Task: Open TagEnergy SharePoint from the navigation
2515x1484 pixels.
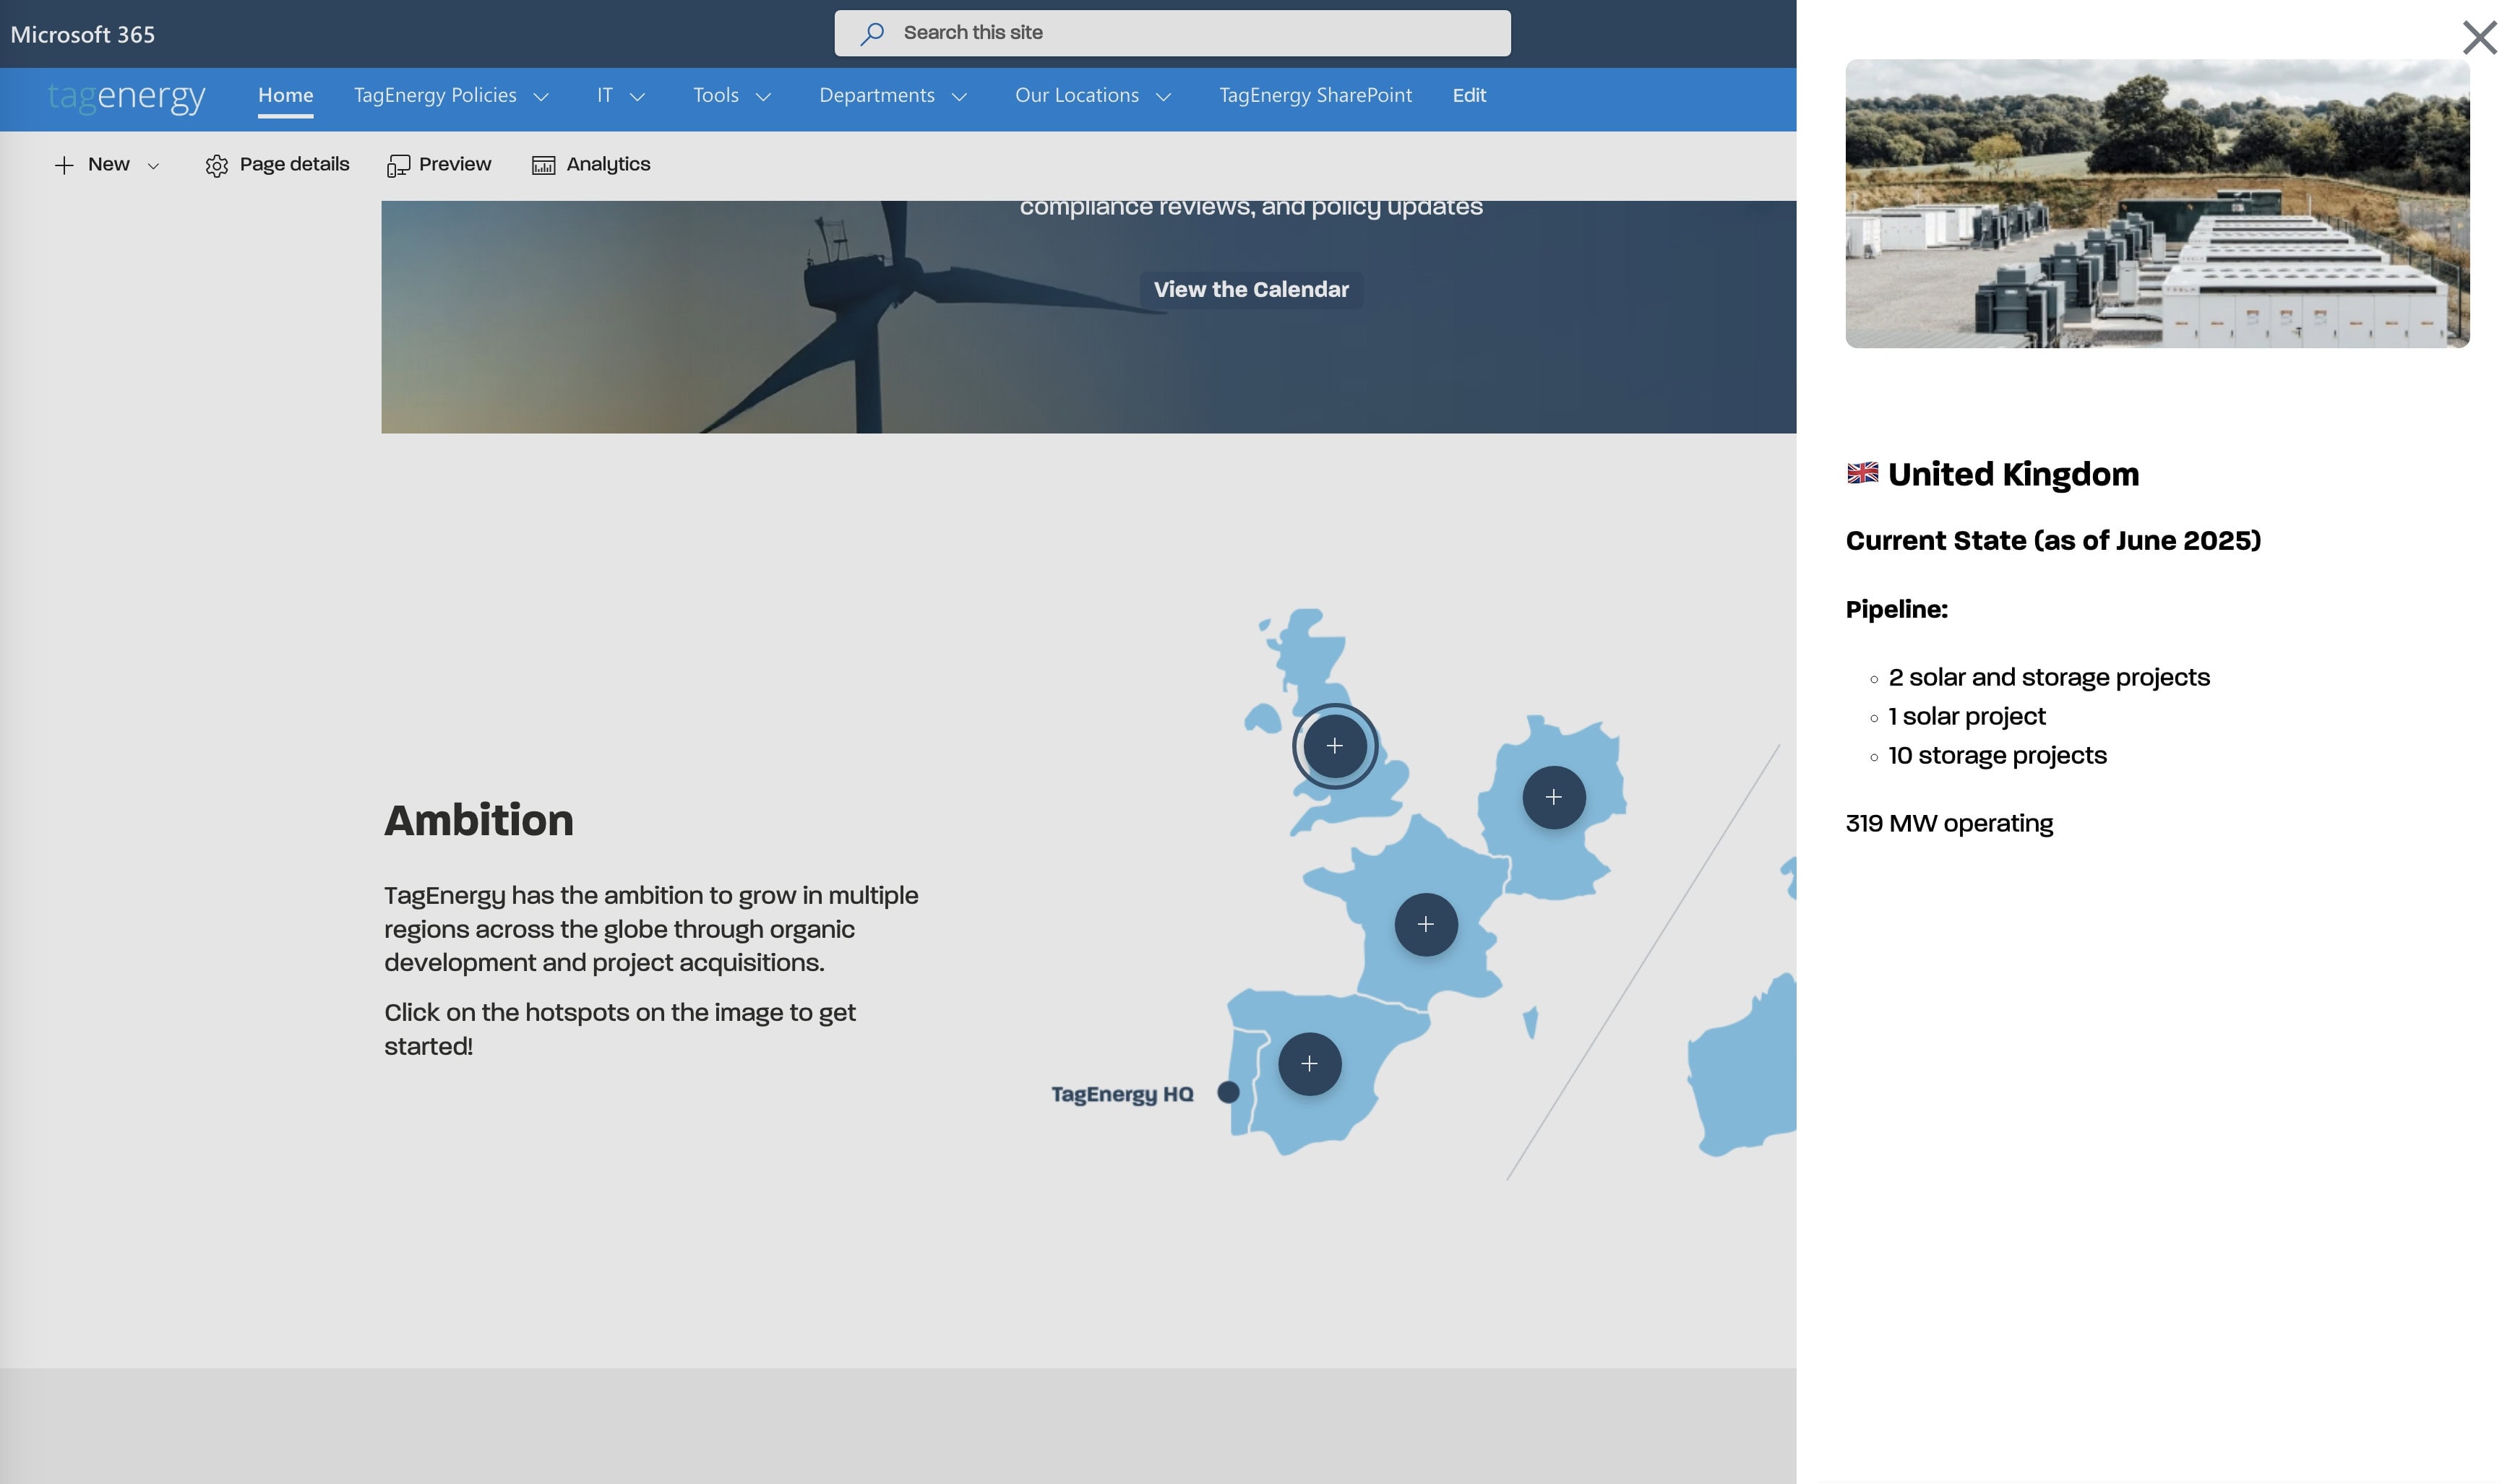Action: coord(1316,95)
